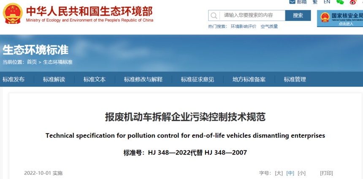Open the mailbox envelope icon
This screenshot has width=363, height=179.
[x=293, y=2]
